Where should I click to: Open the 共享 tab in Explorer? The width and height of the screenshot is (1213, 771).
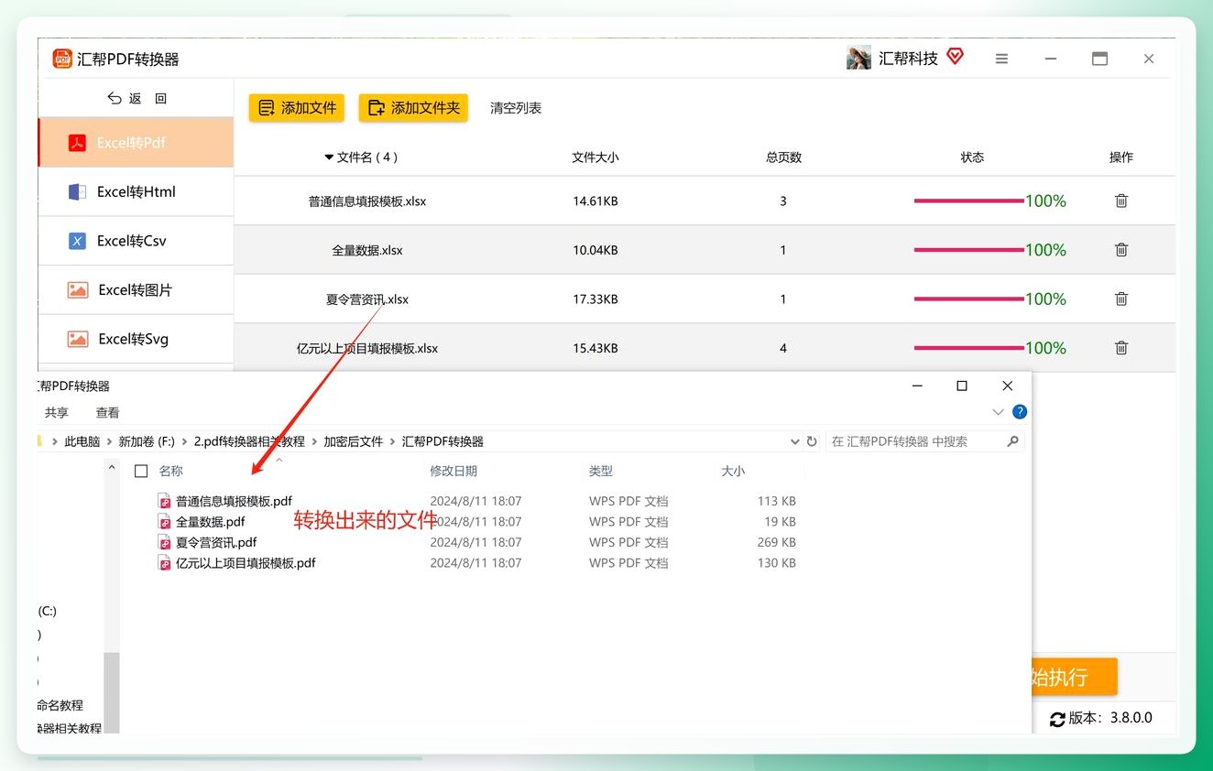click(57, 413)
